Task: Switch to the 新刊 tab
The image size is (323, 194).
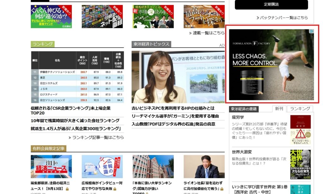Action: pyautogui.click(x=279, y=109)
